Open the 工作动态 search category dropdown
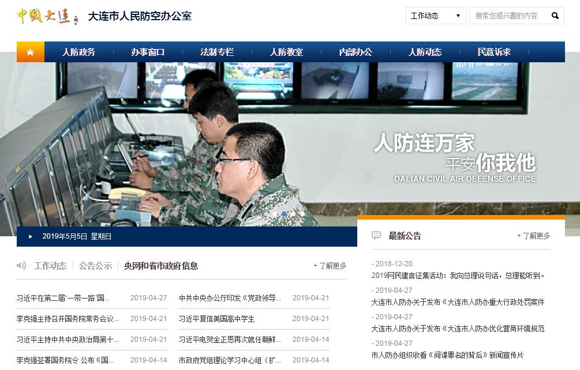Viewport: 580px width, 370px height. point(435,16)
